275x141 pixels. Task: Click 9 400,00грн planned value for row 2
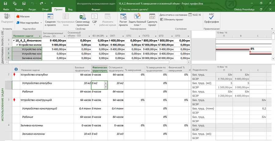tap(54, 49)
